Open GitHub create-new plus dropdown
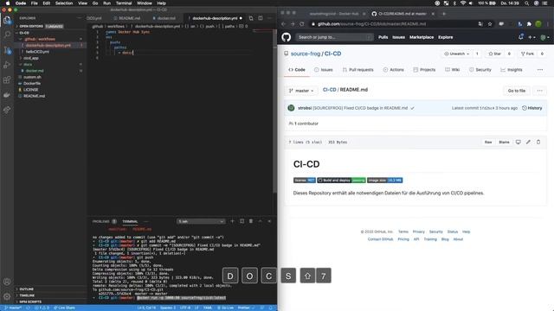 [531, 37]
